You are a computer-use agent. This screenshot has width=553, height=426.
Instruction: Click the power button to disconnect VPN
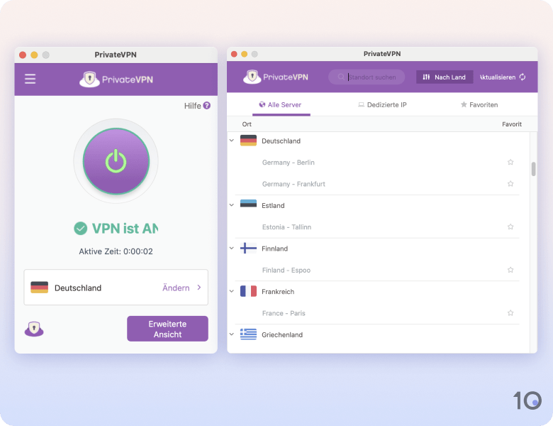[x=116, y=161]
